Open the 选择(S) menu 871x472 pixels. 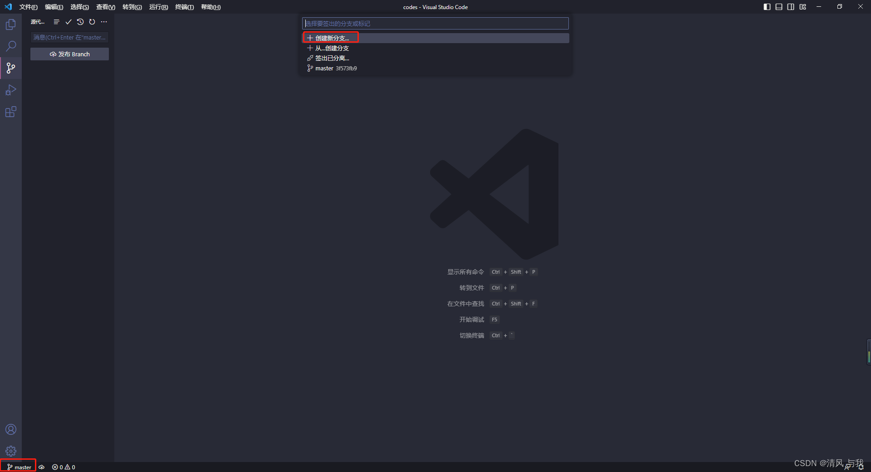pos(79,7)
